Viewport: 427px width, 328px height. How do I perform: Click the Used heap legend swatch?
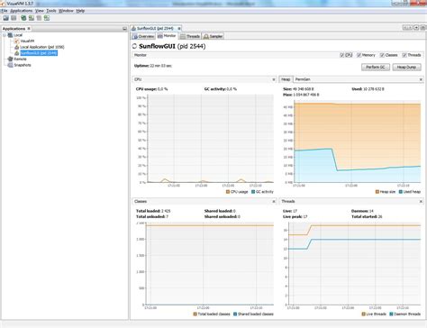tap(401, 192)
